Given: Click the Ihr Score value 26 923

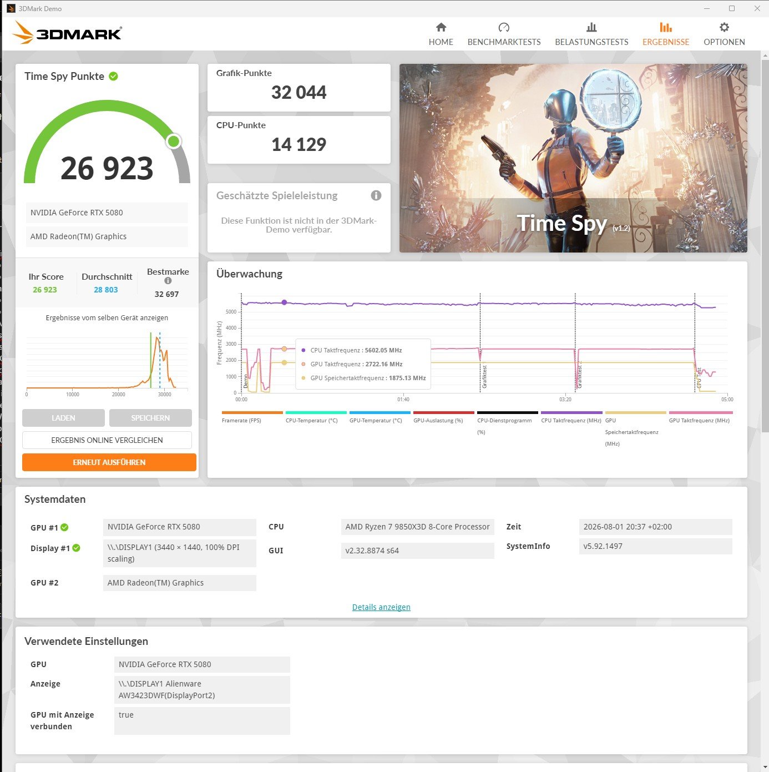Looking at the screenshot, I should (x=45, y=290).
